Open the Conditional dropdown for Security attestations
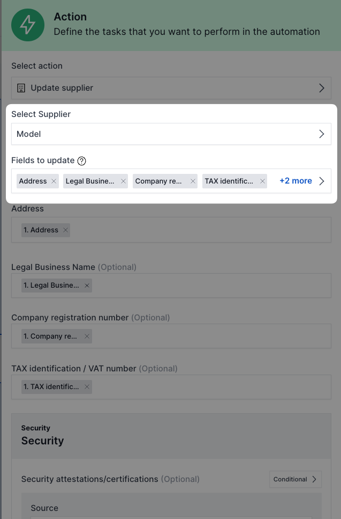 click(295, 479)
